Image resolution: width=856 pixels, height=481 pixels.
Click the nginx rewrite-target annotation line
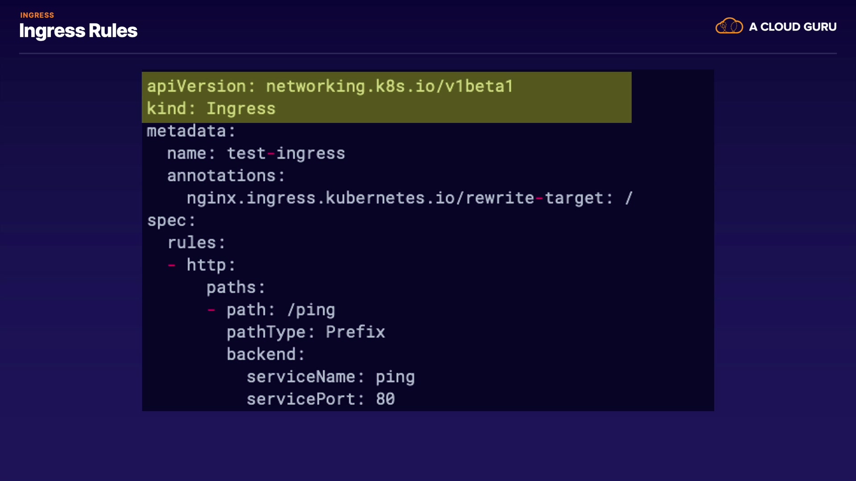click(409, 198)
